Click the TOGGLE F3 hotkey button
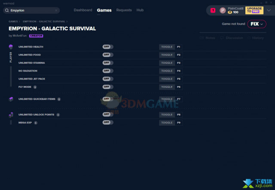 [171, 63]
